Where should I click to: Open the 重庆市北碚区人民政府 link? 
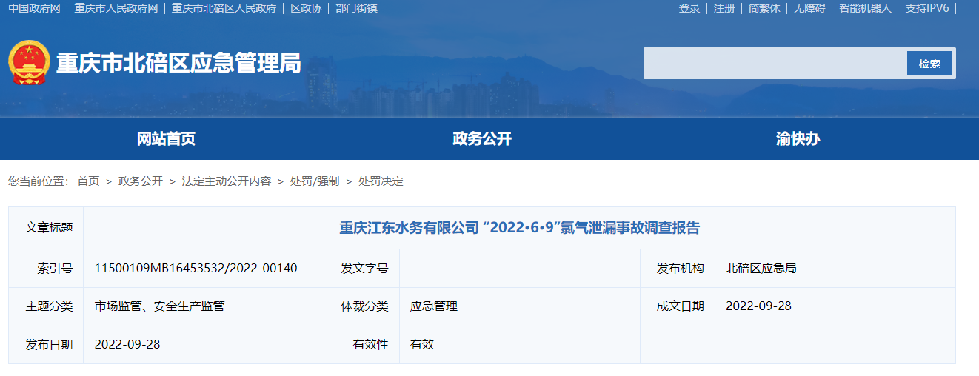coord(224,8)
